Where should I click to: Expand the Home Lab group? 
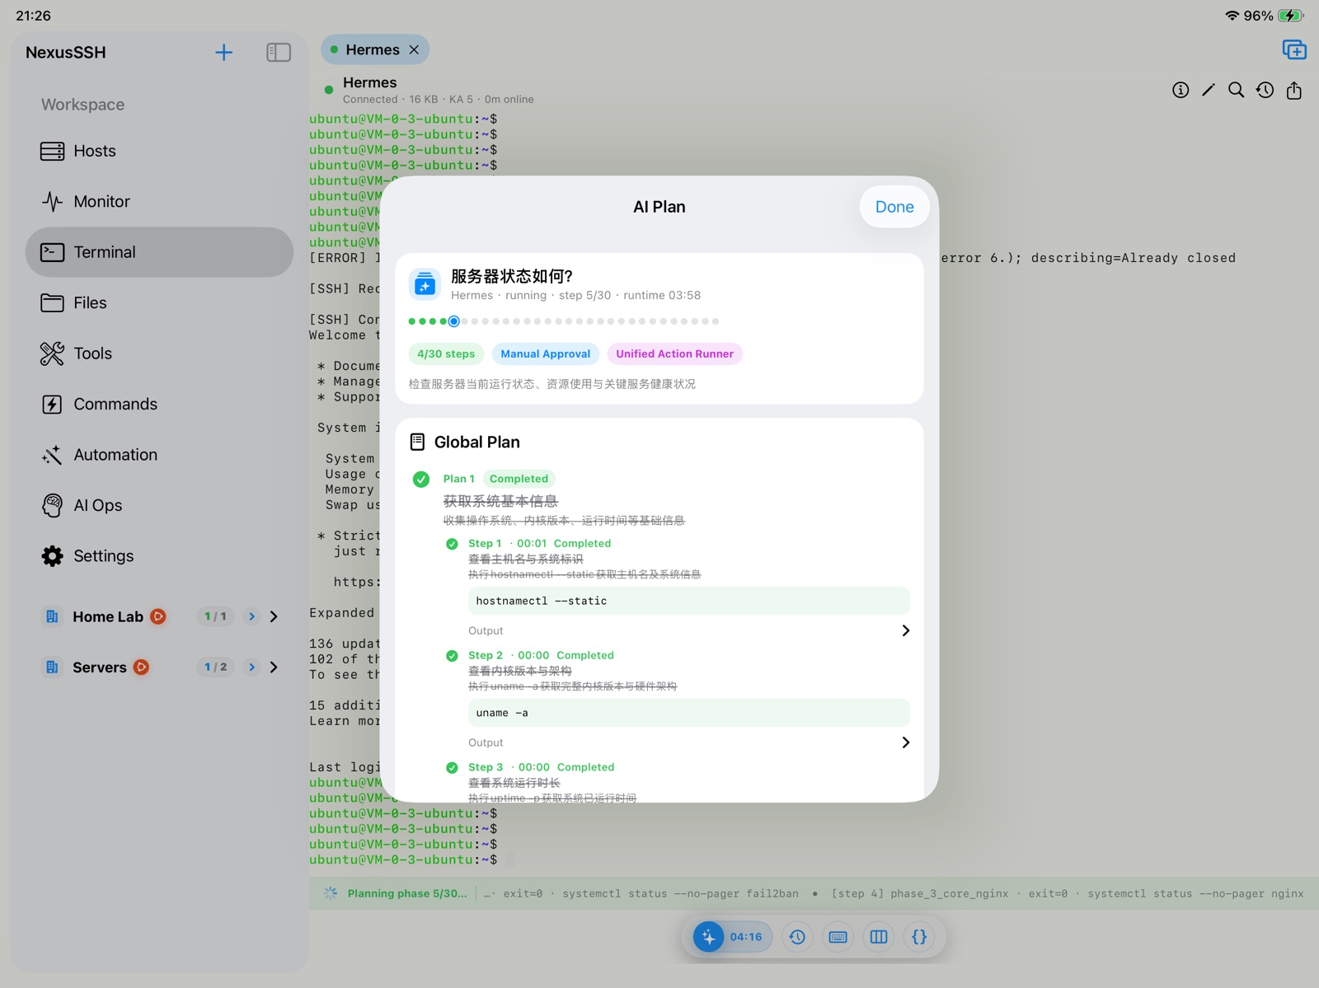[275, 616]
